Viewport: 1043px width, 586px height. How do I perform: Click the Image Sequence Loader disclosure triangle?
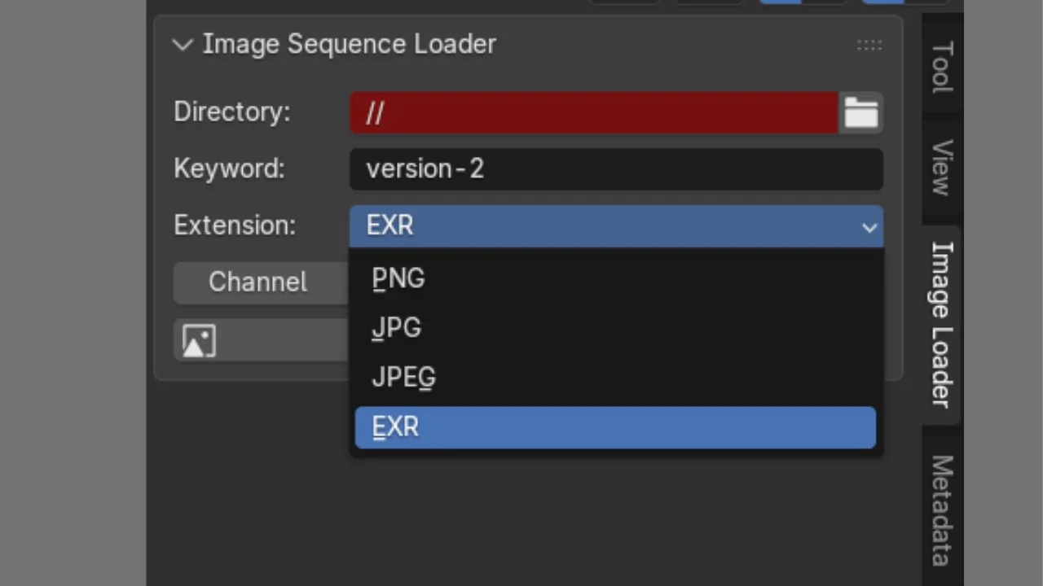pyautogui.click(x=183, y=45)
